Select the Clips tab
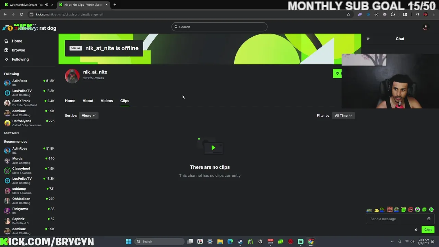 point(124,101)
